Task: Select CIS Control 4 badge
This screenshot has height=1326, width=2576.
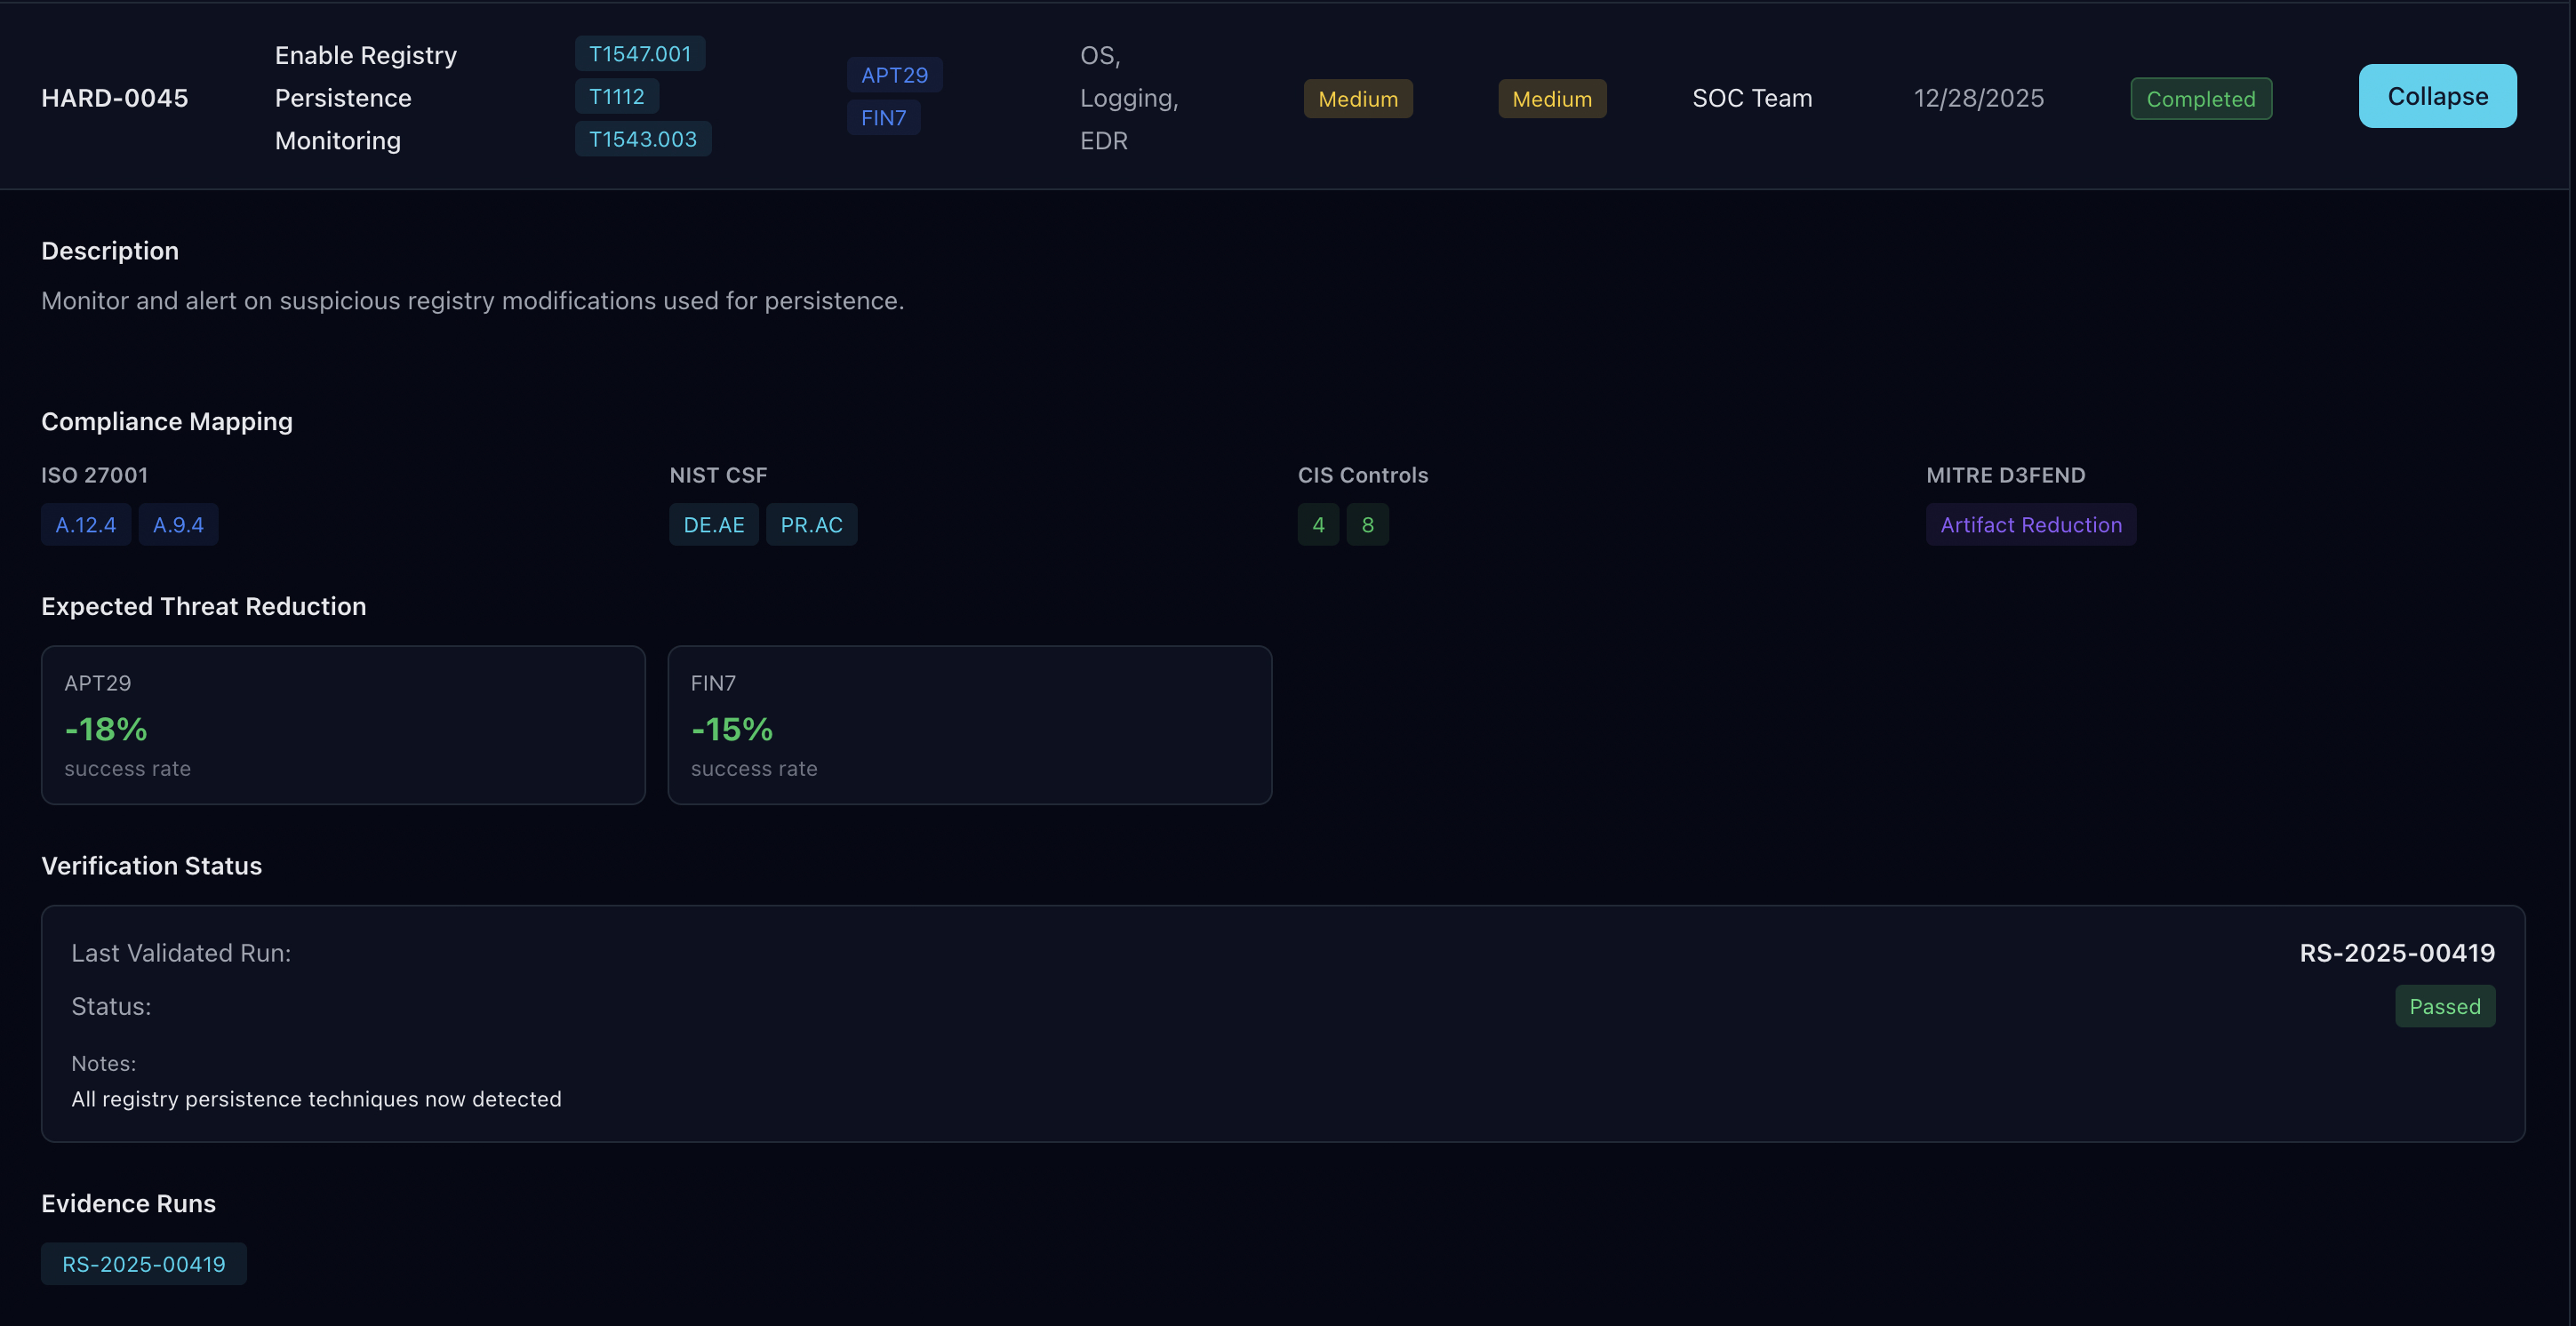Action: click(1318, 524)
